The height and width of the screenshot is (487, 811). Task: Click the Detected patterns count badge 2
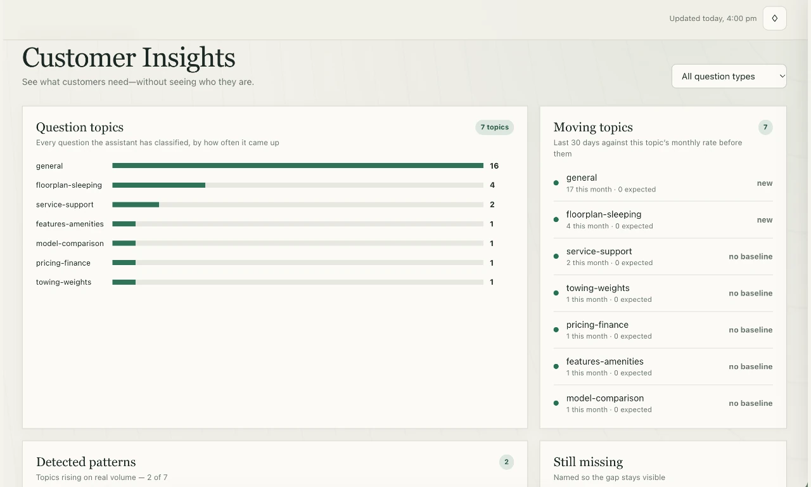click(506, 462)
